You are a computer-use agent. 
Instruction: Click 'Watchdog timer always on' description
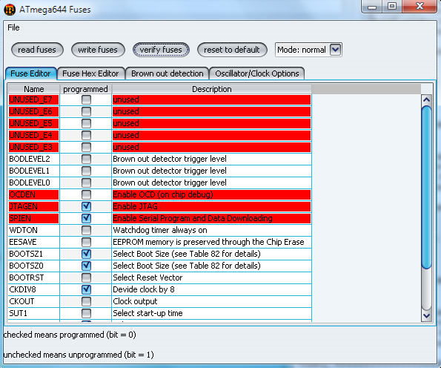211,230
